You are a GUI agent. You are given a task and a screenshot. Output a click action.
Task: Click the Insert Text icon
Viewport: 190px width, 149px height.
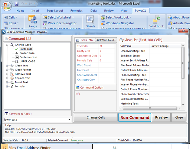(12, 83)
